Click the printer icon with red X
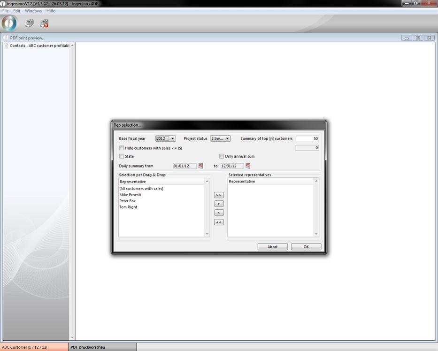The image size is (438, 351). pos(44,23)
